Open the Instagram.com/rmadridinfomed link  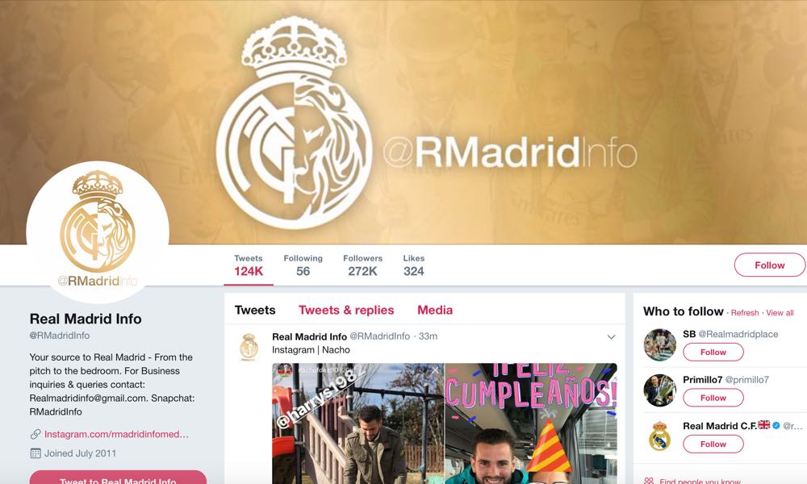[116, 434]
